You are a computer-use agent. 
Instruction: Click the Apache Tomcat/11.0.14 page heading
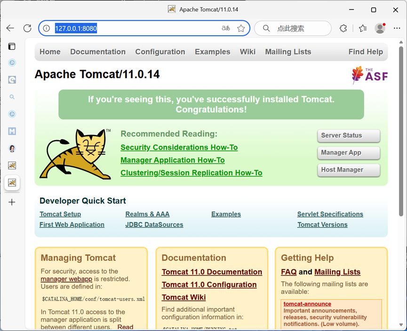coord(97,74)
